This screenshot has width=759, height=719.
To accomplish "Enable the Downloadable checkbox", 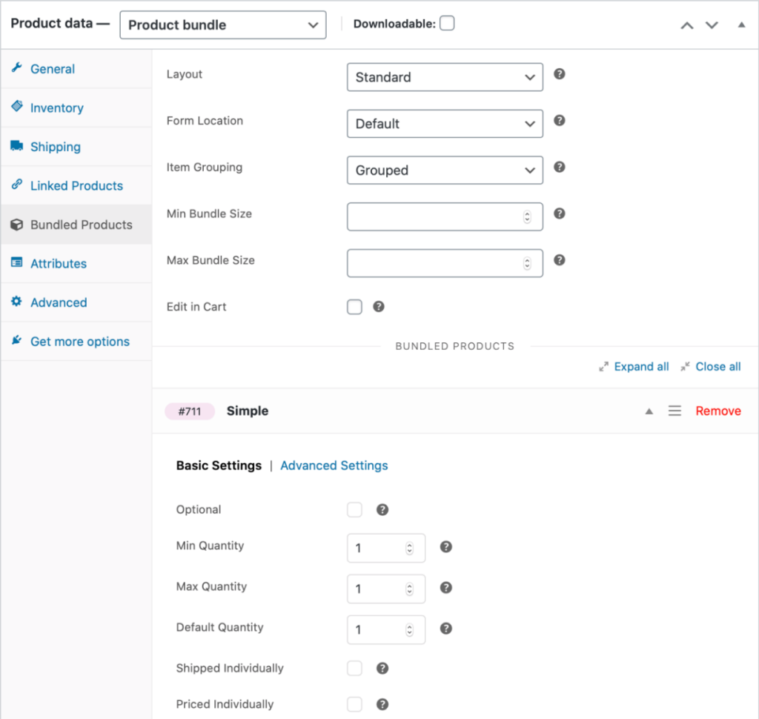I will (447, 23).
